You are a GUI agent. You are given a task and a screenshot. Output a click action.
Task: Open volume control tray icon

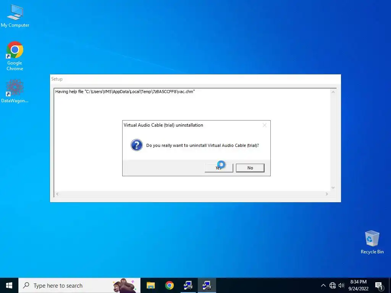click(x=341, y=285)
